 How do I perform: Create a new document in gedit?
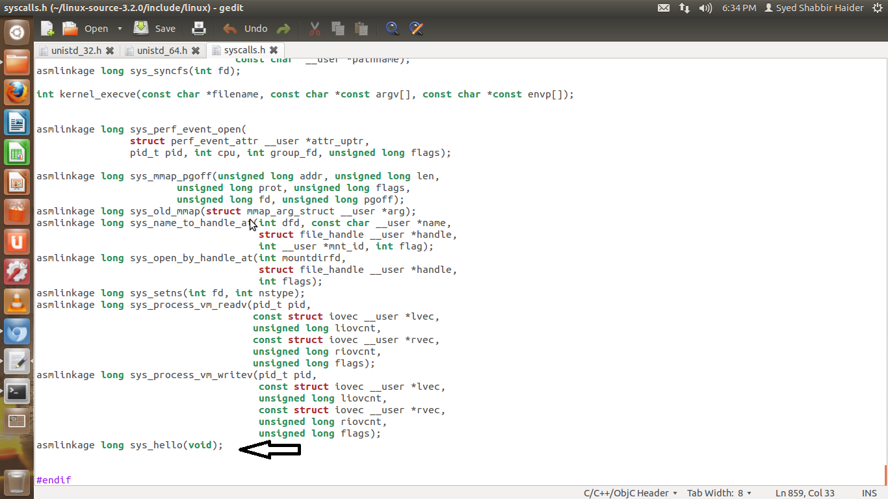pos(46,28)
